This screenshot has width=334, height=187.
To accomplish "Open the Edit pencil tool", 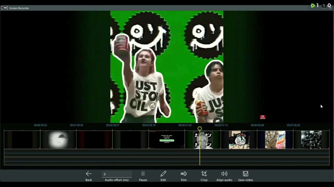I will pos(163,174).
